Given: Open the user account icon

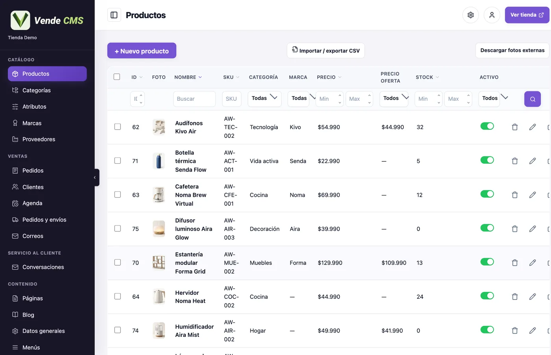Looking at the screenshot, I should (492, 15).
